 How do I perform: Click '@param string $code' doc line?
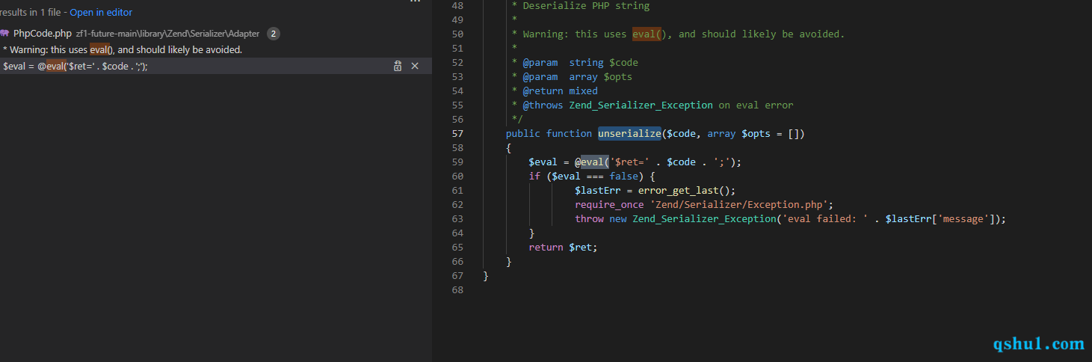[x=580, y=63]
